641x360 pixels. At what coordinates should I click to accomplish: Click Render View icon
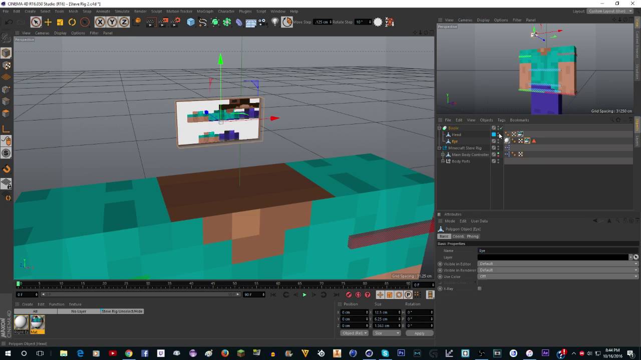pos(151,22)
